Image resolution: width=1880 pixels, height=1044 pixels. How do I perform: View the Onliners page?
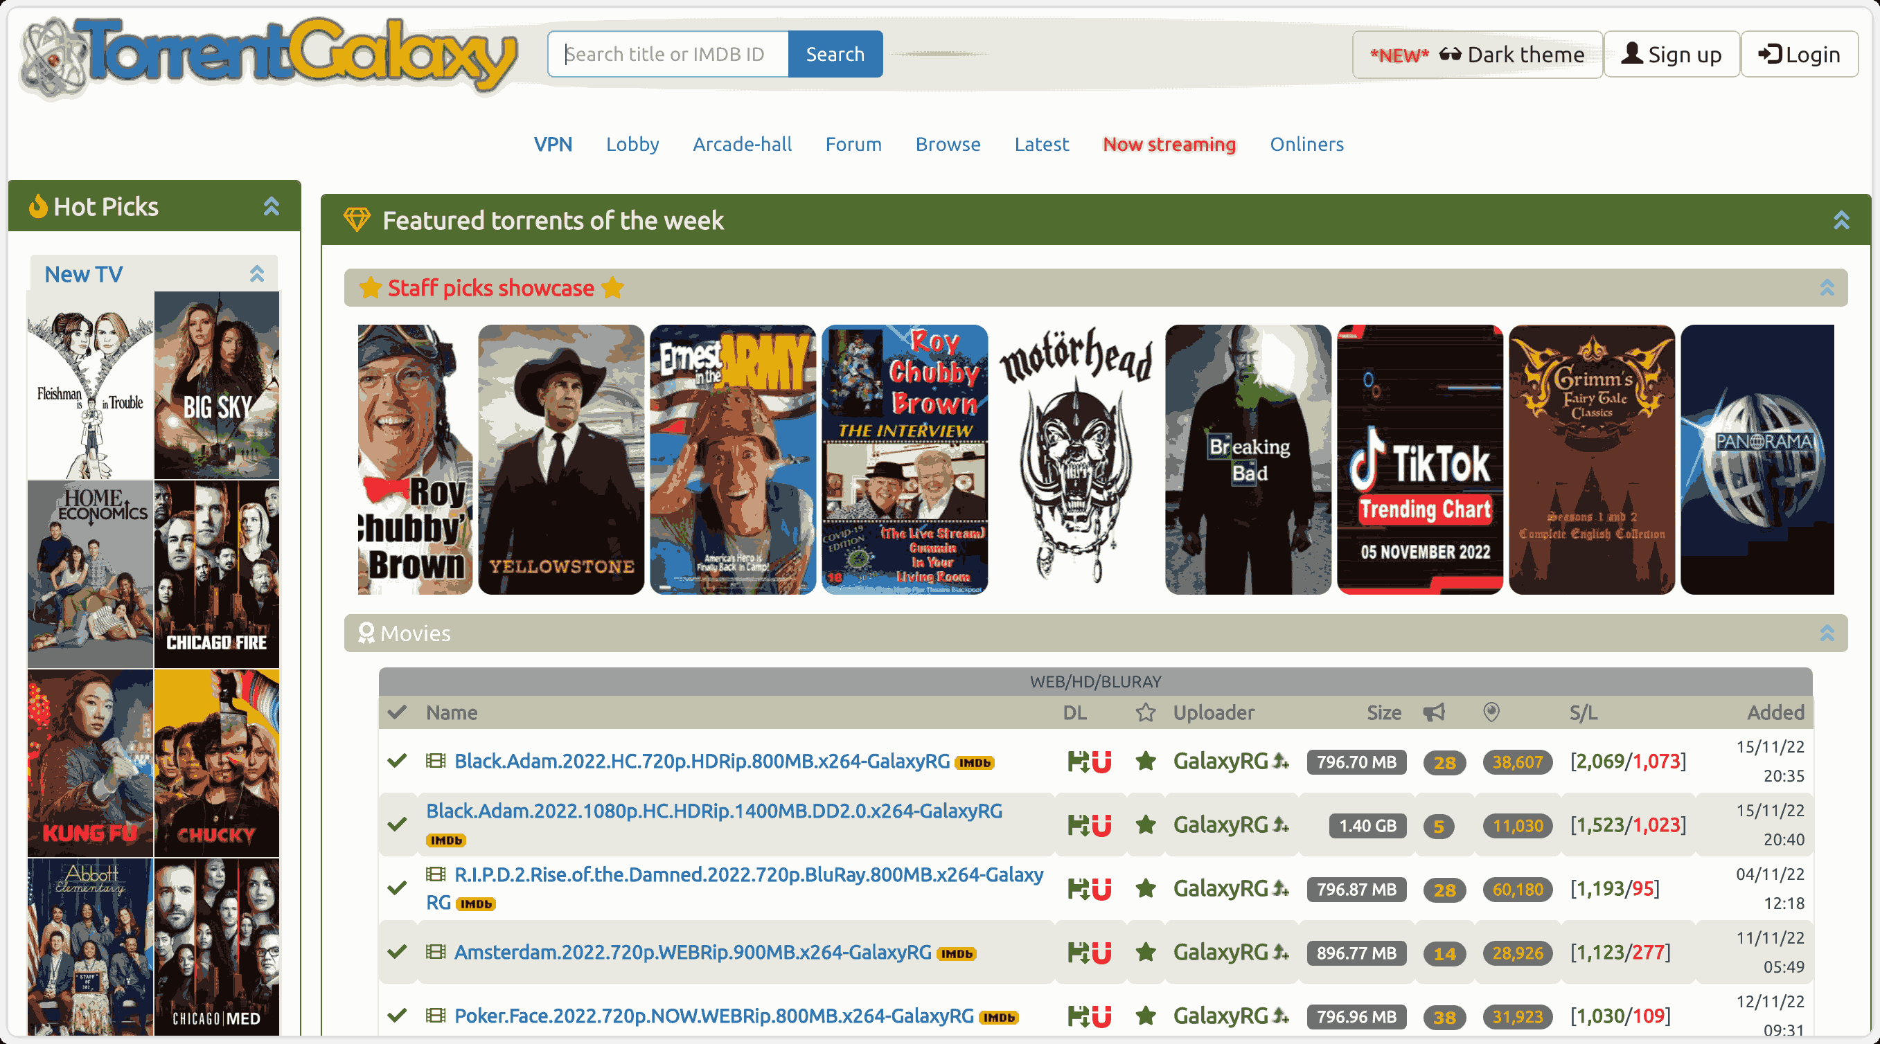tap(1306, 145)
